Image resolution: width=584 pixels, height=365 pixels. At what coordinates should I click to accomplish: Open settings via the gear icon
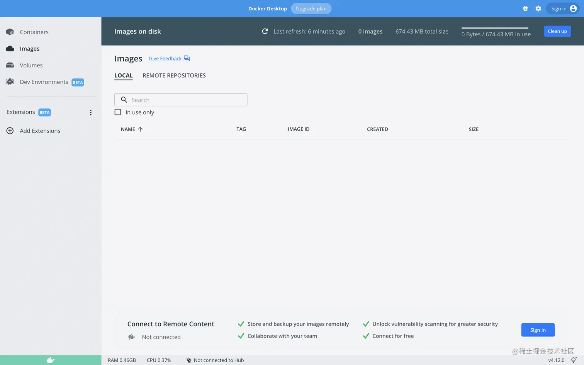[538, 8]
